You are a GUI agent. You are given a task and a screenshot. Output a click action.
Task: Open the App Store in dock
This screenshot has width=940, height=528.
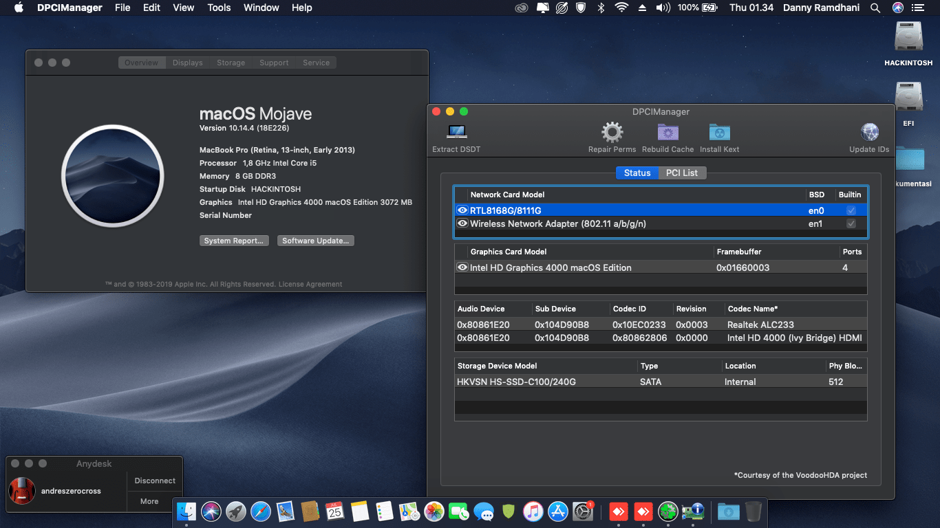coord(557,511)
